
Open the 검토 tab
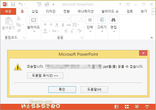(130, 11)
